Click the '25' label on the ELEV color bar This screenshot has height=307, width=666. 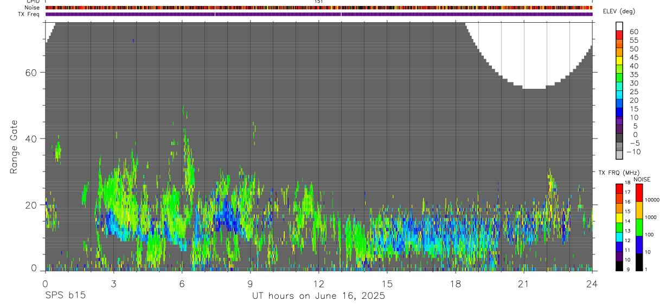[633, 92]
